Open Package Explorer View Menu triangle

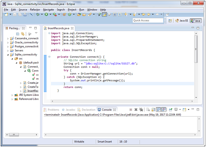pos(36,33)
